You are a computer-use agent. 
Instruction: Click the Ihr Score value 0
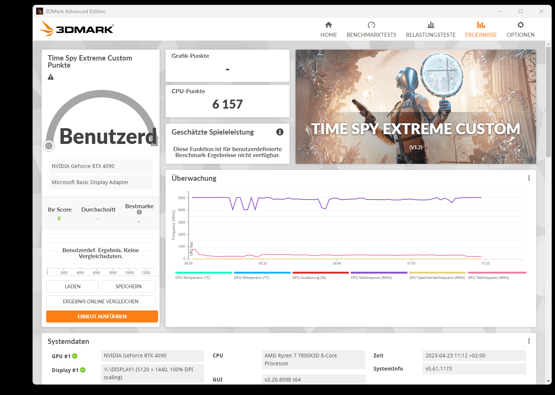pyautogui.click(x=59, y=218)
